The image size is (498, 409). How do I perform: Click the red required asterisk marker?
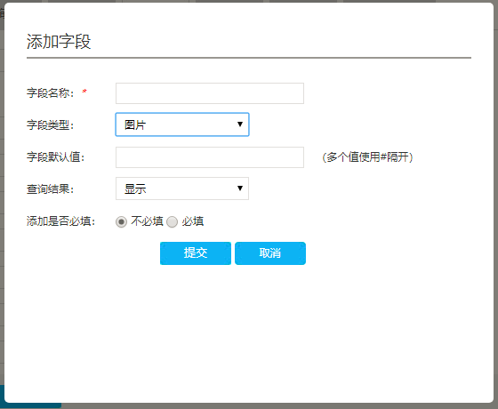84,92
